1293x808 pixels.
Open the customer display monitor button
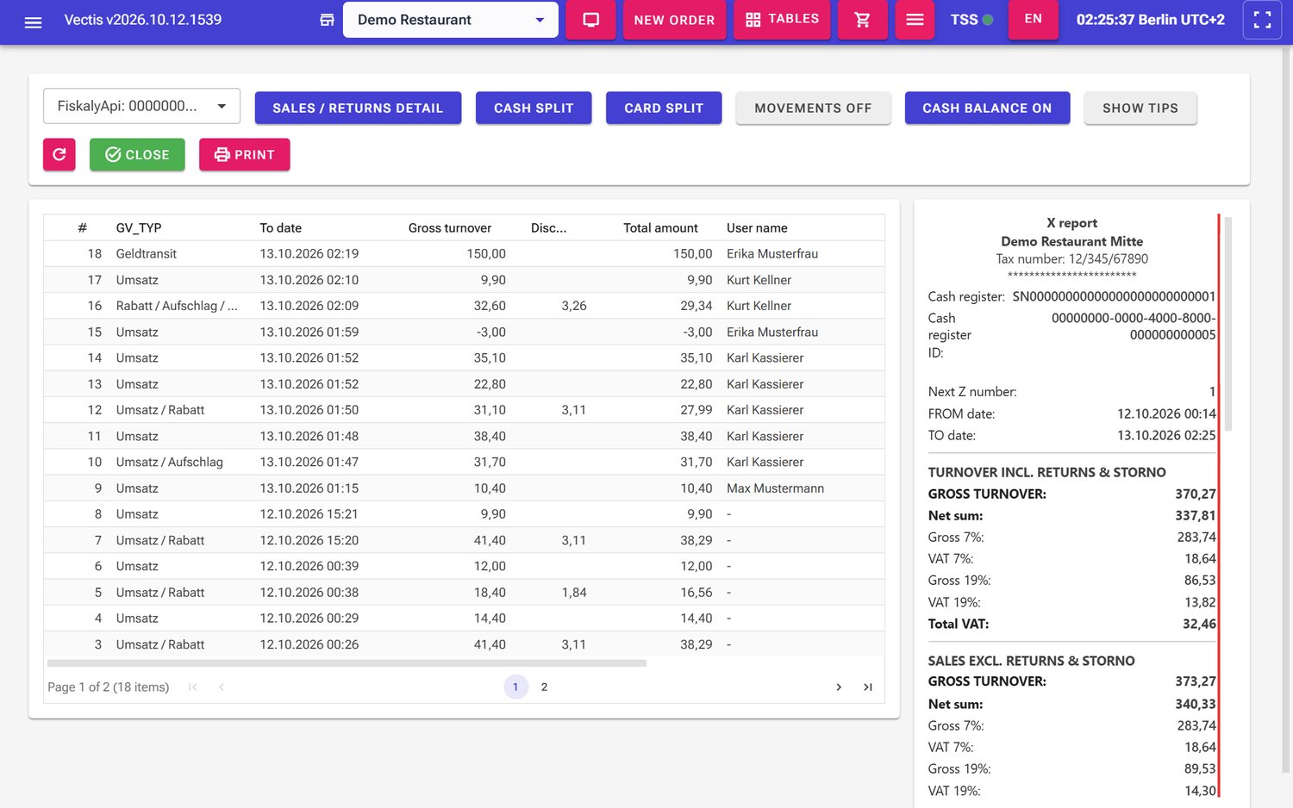click(x=590, y=20)
